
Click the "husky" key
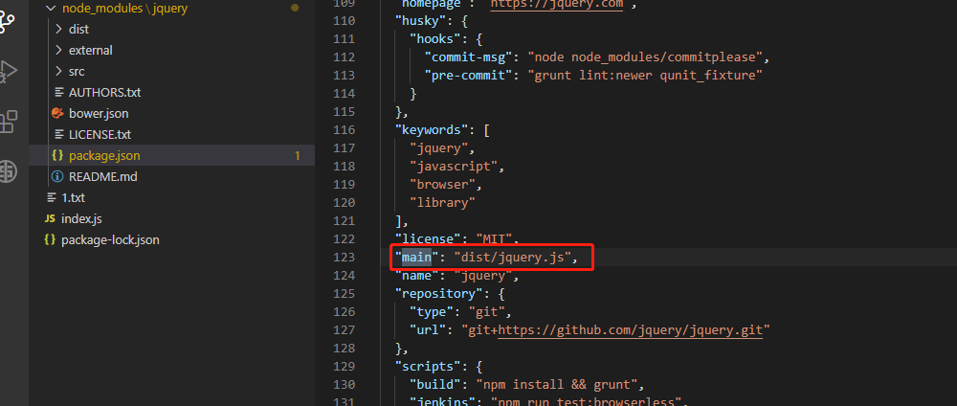(x=420, y=21)
